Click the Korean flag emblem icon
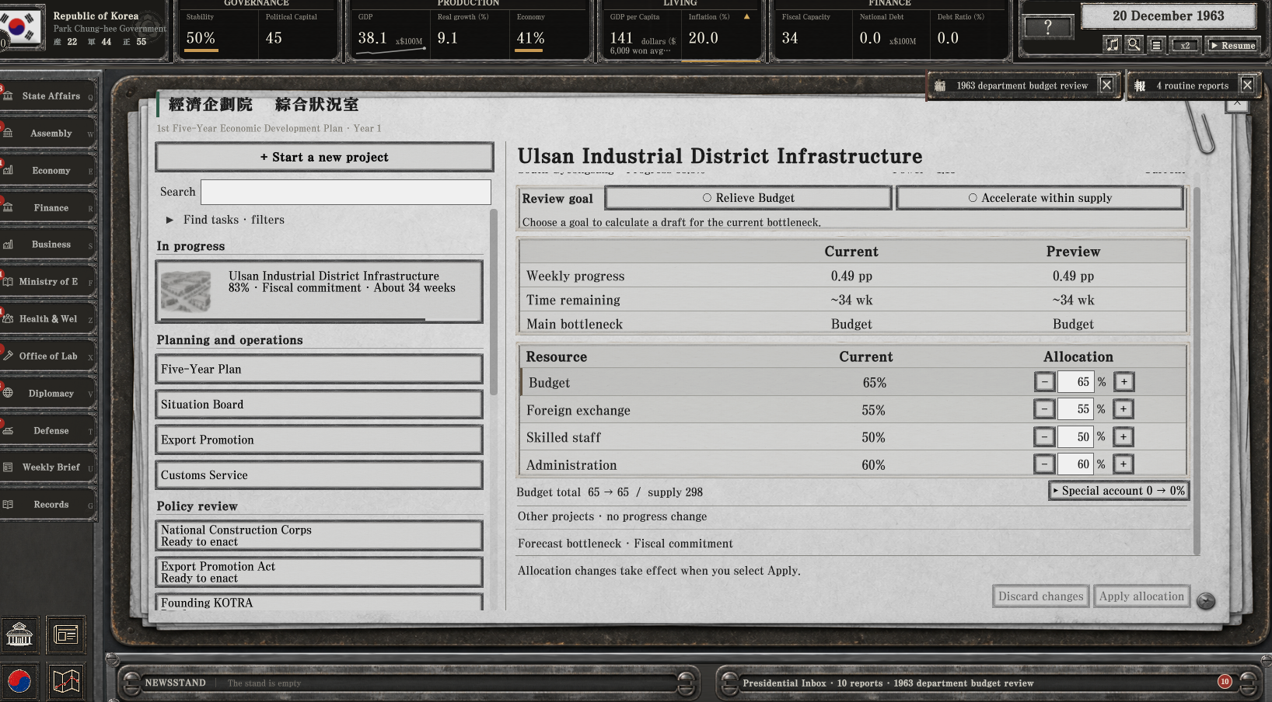This screenshot has height=702, width=1272. click(x=19, y=682)
